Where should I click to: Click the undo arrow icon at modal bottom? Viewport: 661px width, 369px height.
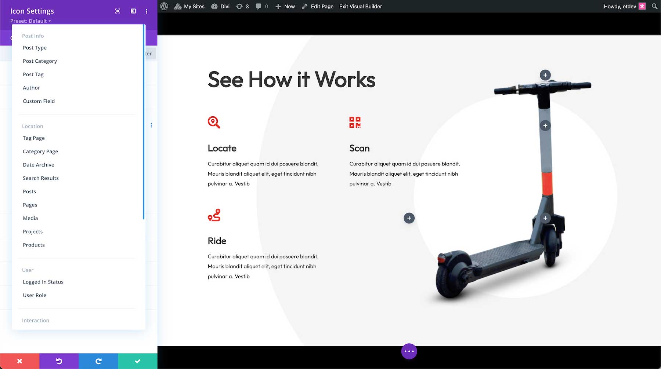(59, 361)
